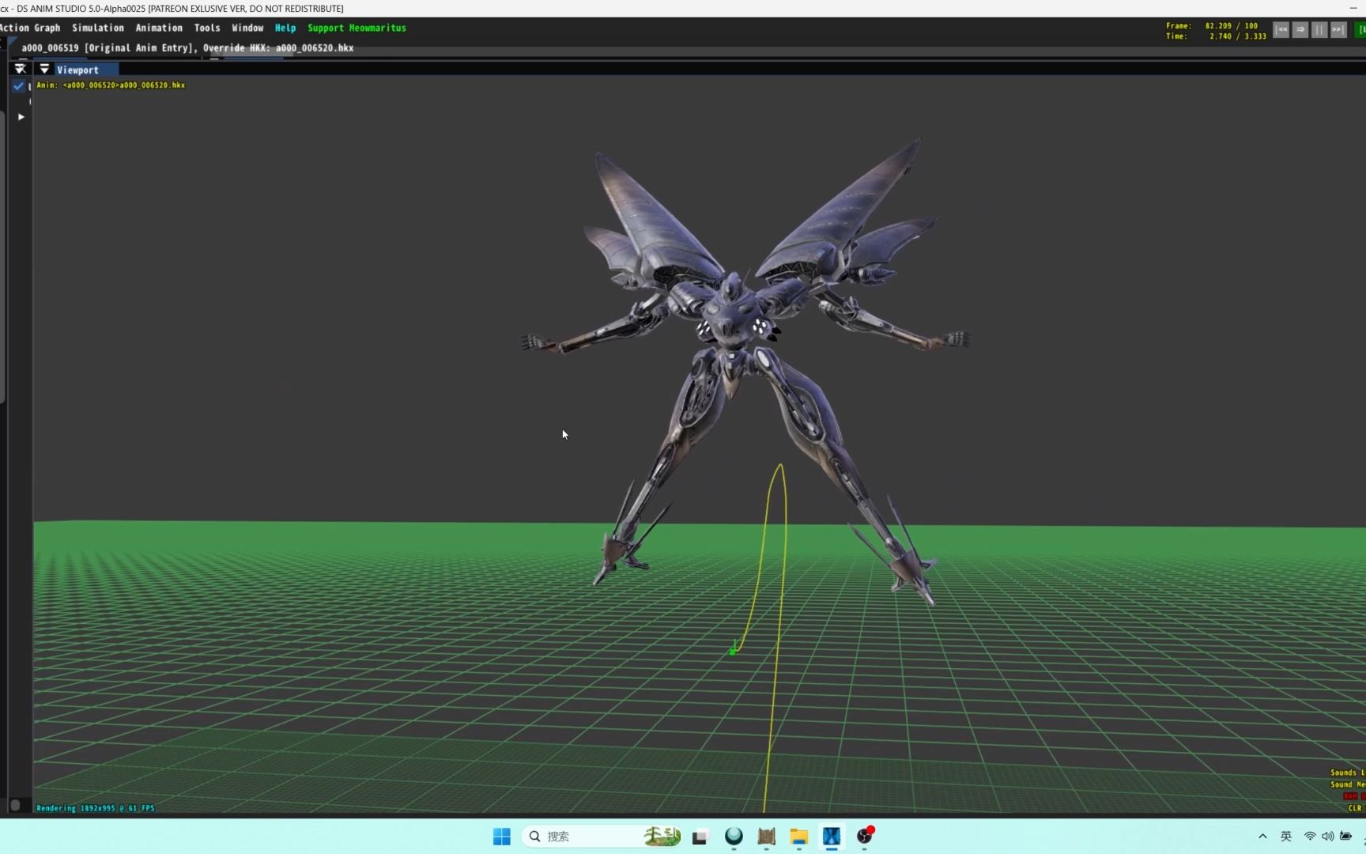
Task: Click the a000_006519 anim entry title text
Action: tap(187, 48)
